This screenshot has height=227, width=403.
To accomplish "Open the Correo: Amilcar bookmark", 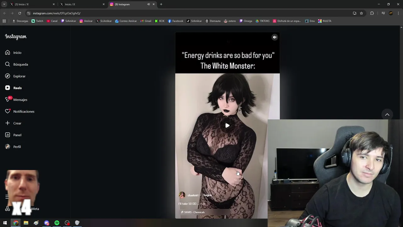I will coord(126,21).
